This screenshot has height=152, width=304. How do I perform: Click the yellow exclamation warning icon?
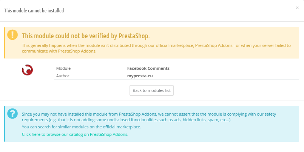click(x=12, y=35)
